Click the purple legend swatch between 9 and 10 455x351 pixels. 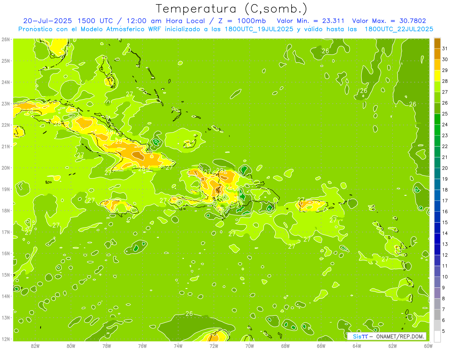[437, 282]
